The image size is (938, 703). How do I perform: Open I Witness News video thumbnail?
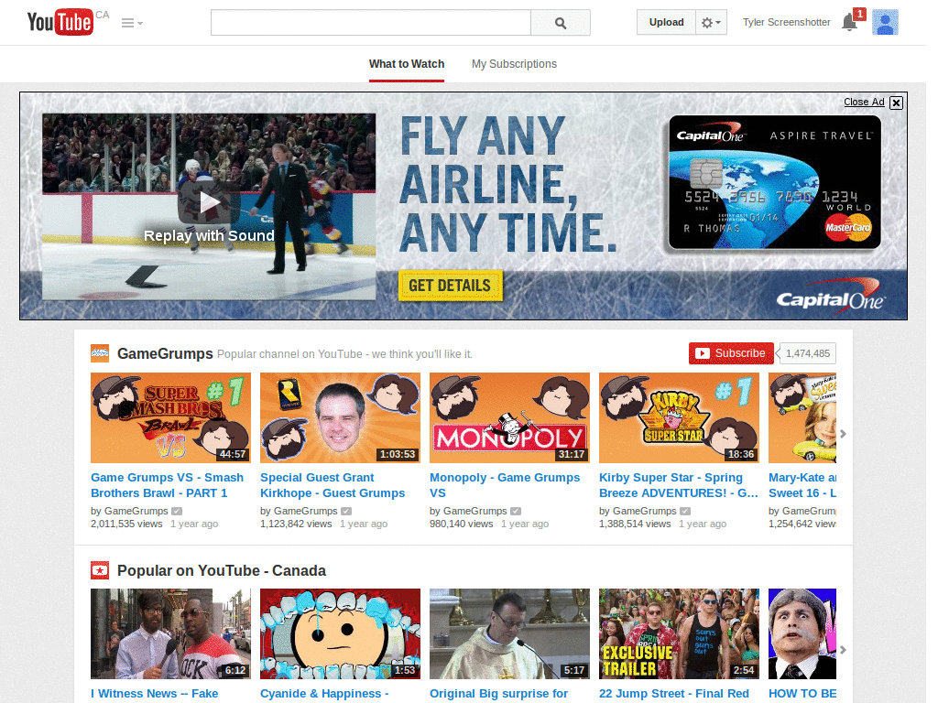pyautogui.click(x=170, y=633)
